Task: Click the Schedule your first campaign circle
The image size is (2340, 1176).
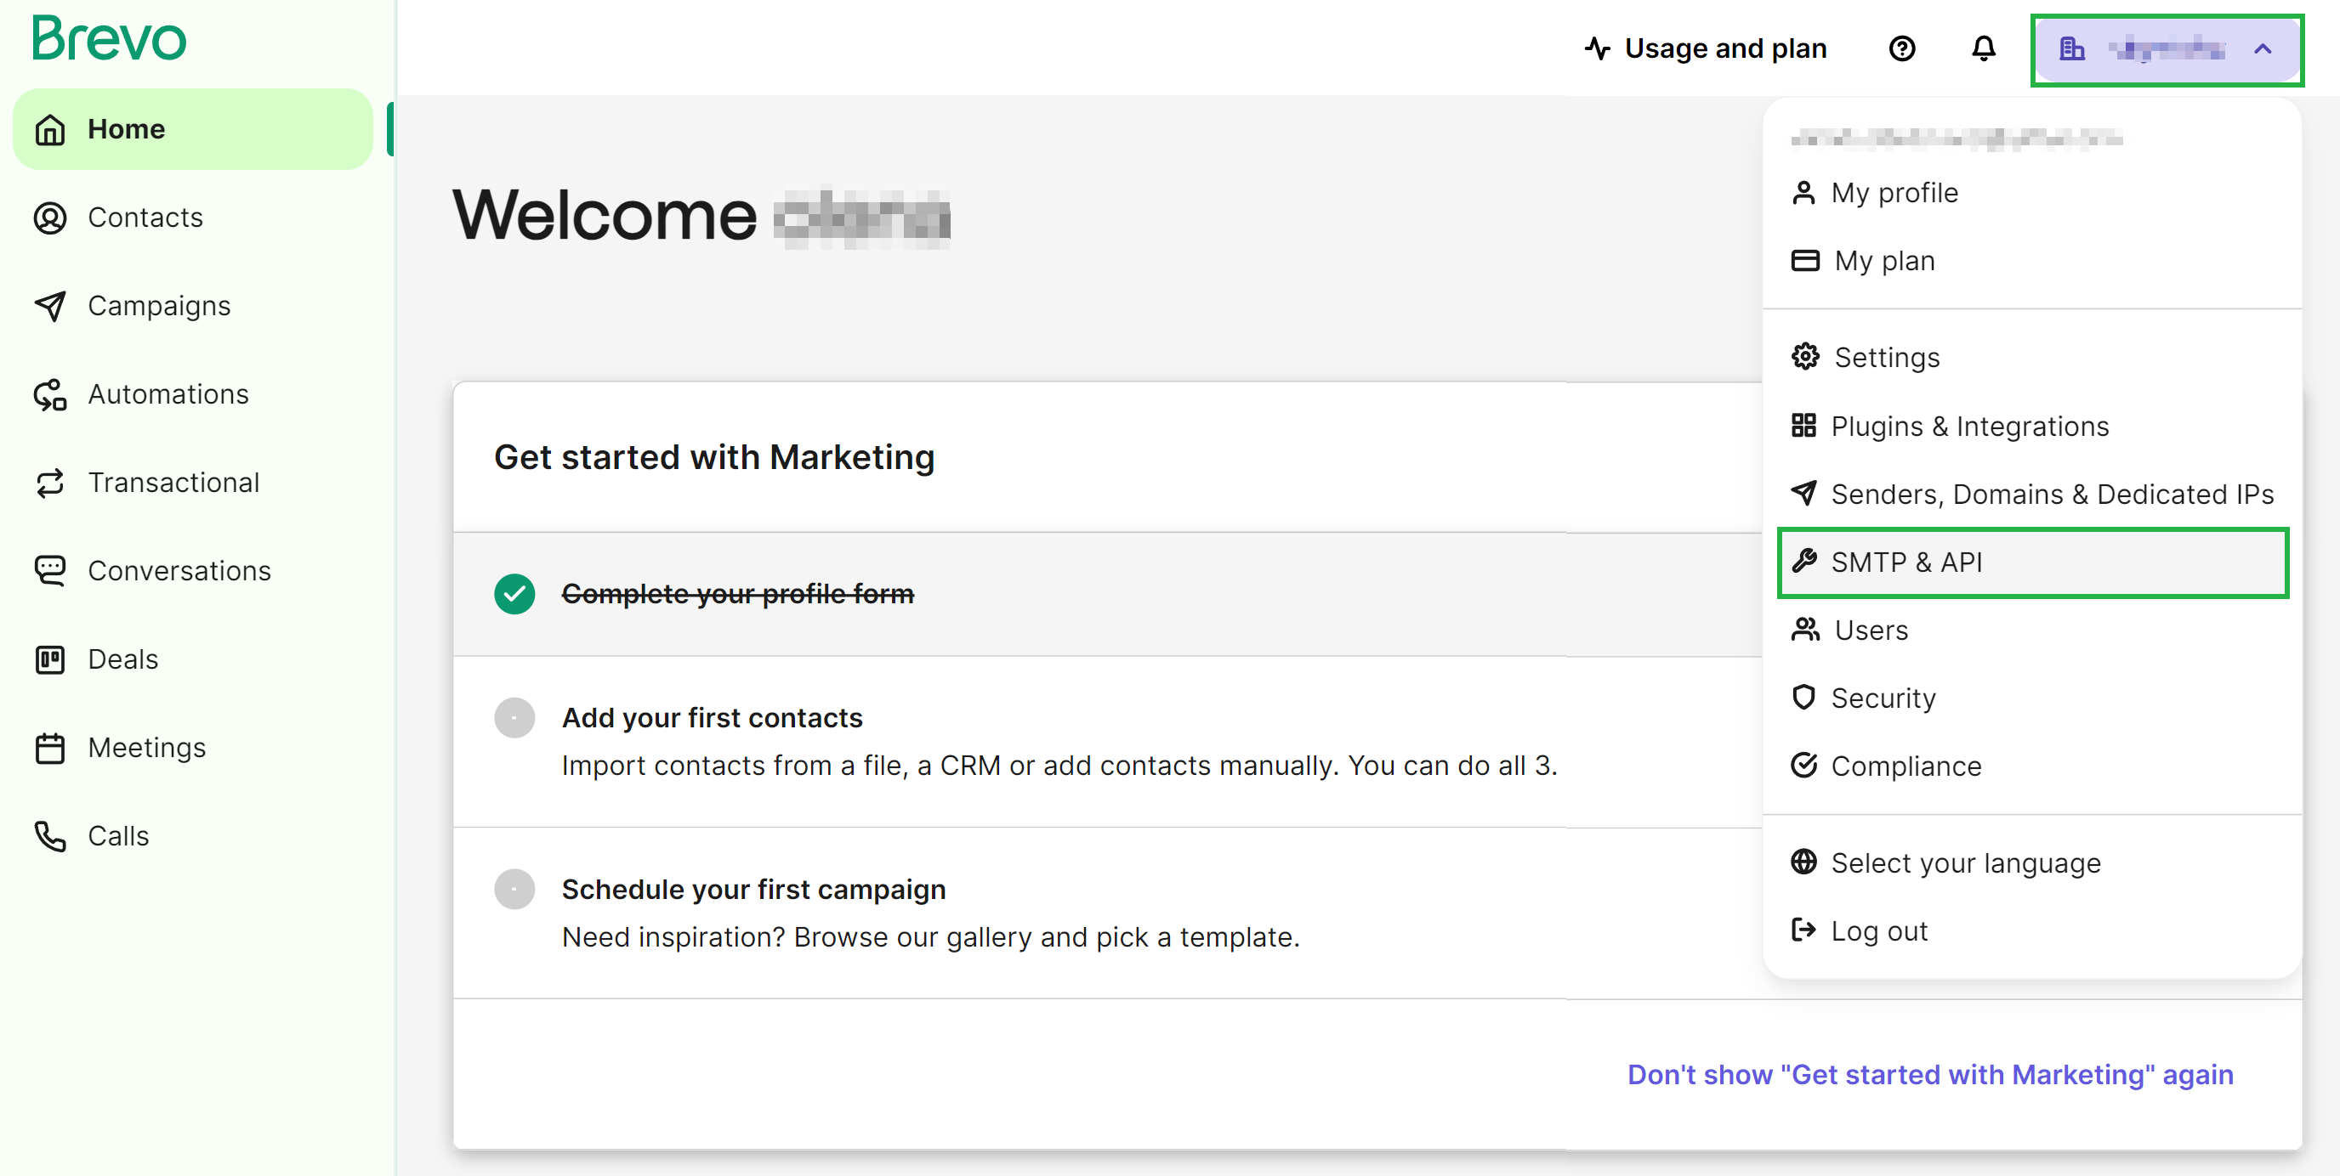Action: [x=514, y=889]
